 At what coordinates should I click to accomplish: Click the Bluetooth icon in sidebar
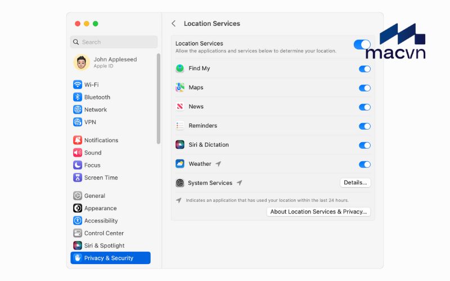pos(78,97)
